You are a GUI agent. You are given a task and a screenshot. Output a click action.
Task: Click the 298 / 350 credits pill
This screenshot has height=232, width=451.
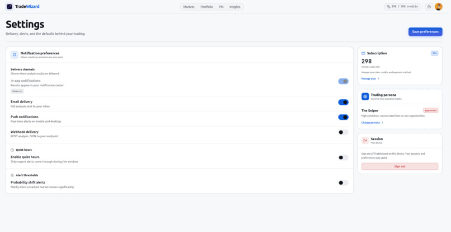402,7
